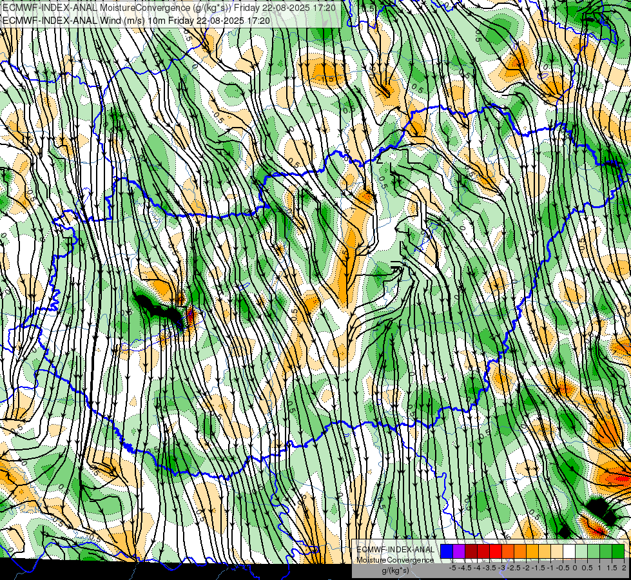Click the MoistureConvergence title line at top
Viewport: 631px width, 580px height.
[169, 8]
